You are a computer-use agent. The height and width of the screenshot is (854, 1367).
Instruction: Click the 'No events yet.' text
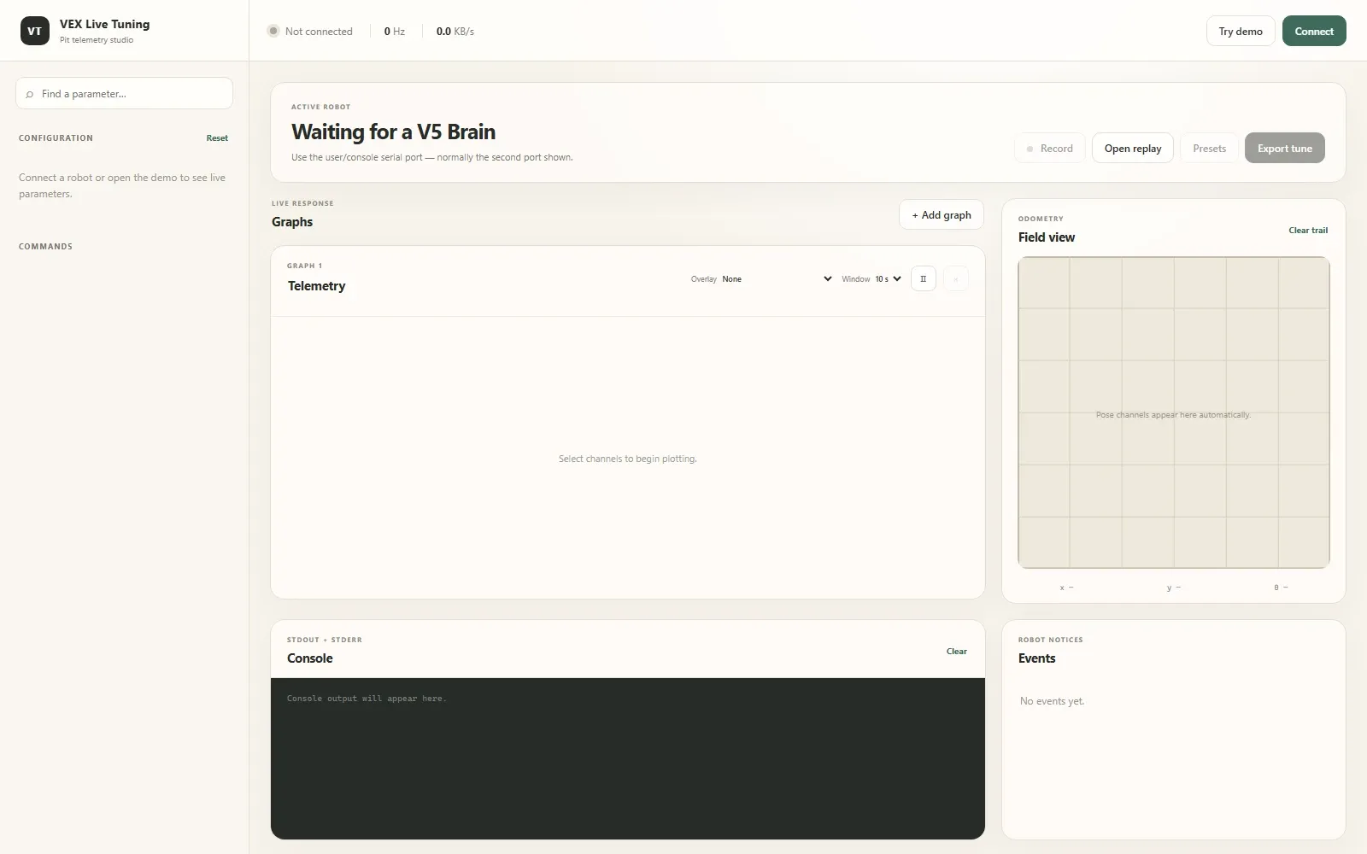1052,700
